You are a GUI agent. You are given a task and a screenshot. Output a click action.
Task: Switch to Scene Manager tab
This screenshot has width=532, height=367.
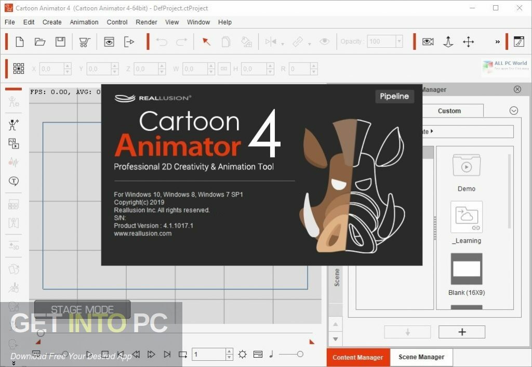click(x=421, y=357)
